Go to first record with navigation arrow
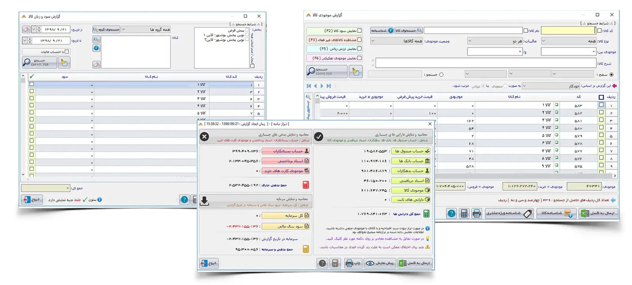632x285 pixels. point(309,86)
